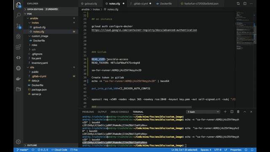This screenshot has height=152, width=270.
Task: Open notifications bell in status bar
Action: pos(252,150)
